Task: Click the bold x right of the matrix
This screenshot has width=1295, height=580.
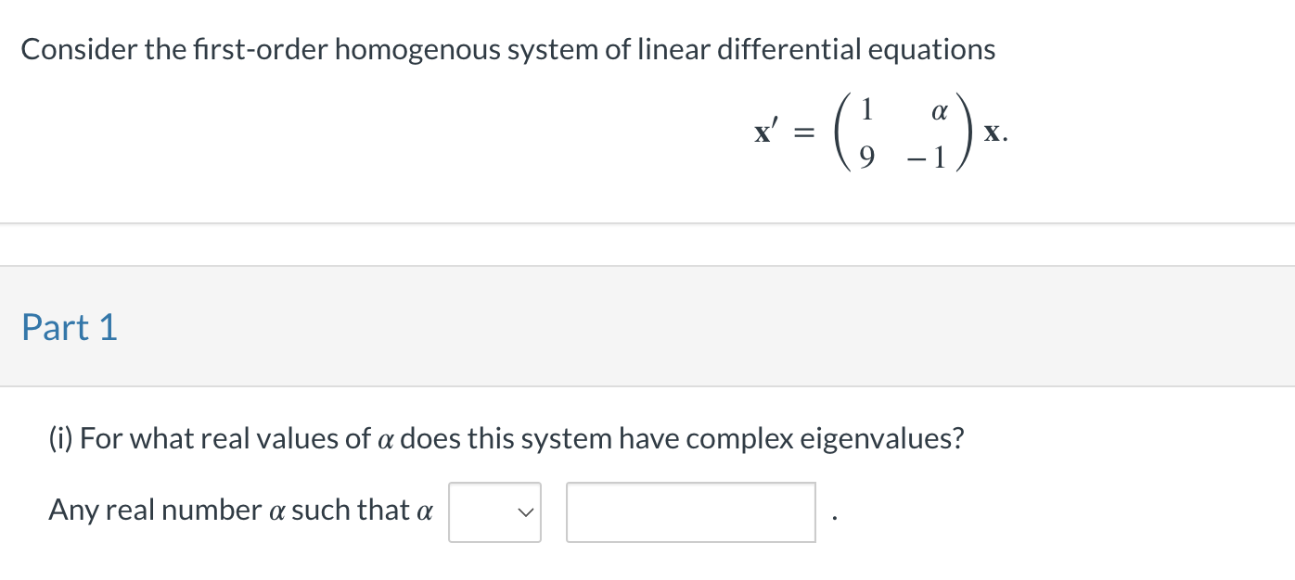Action: pyautogui.click(x=993, y=134)
